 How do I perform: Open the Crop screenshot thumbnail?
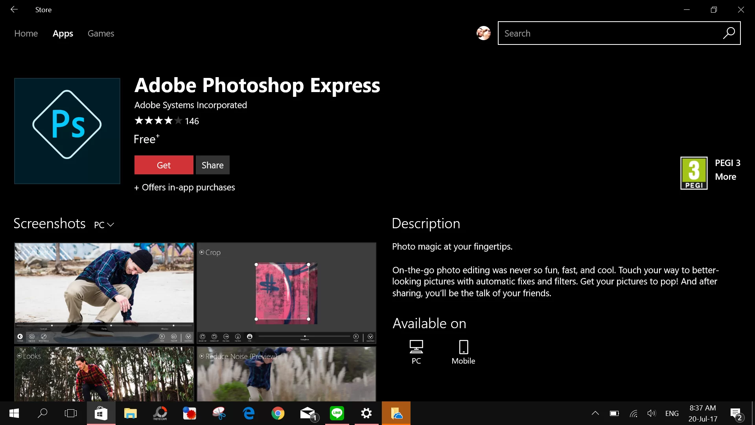click(286, 293)
